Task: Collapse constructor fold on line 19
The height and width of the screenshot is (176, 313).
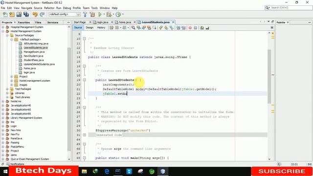Action: click(x=85, y=80)
